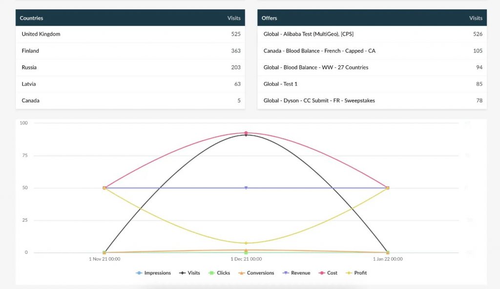Screen dimensions: 500x289
Task: Click the Conversions point at 1 Dec
Action: pos(247,250)
